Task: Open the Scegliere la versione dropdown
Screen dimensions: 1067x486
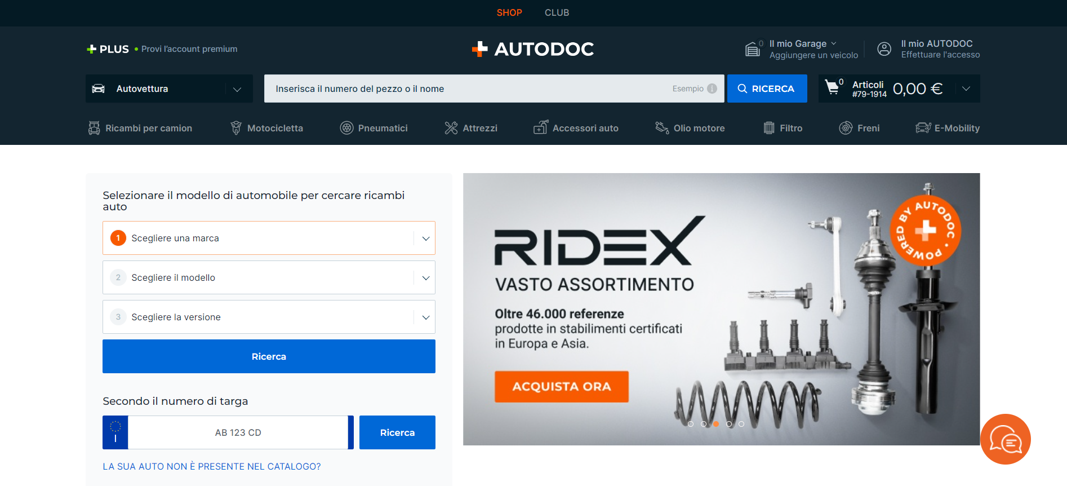Action: pos(269,317)
